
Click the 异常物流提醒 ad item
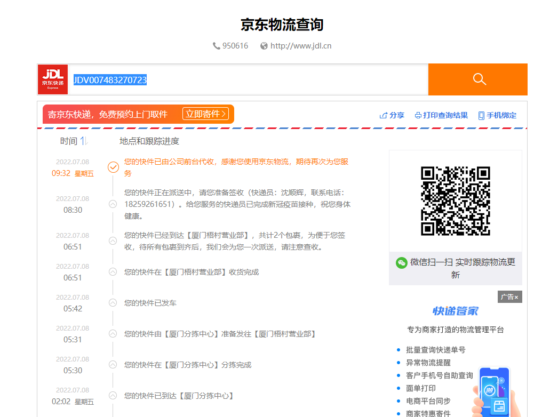click(428, 363)
